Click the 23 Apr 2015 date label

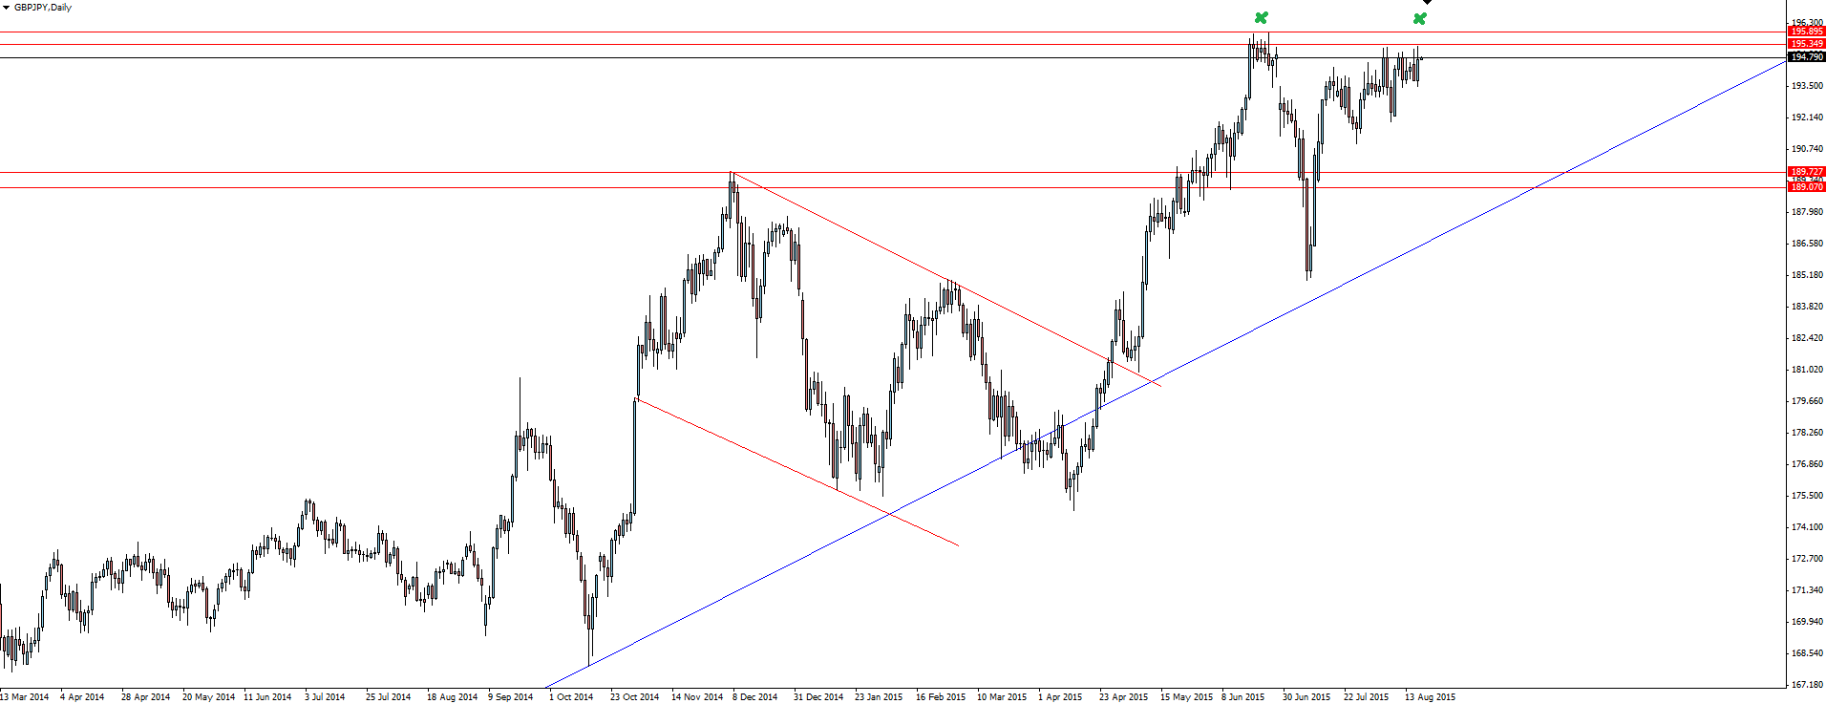[x=1123, y=697]
